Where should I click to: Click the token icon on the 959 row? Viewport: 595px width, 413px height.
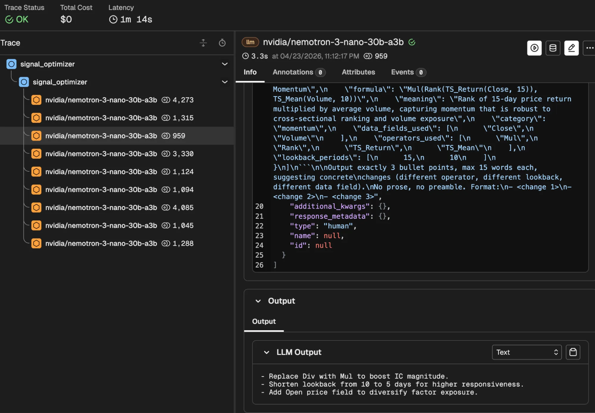point(166,136)
